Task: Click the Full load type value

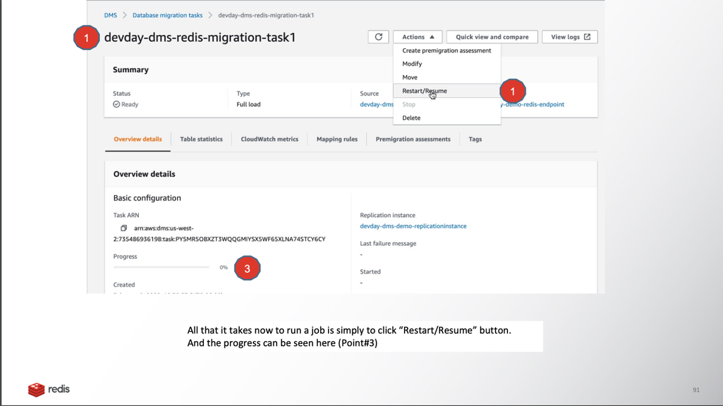Action: click(x=249, y=104)
